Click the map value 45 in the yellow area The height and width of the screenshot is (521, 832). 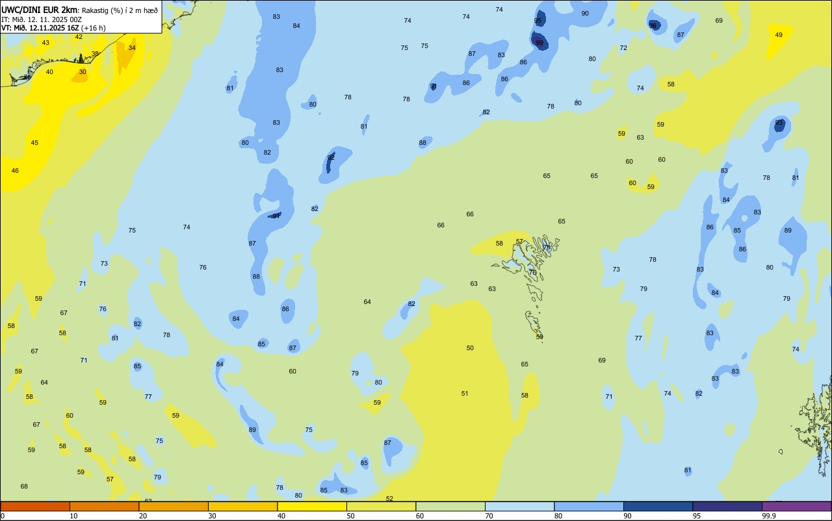(x=34, y=143)
